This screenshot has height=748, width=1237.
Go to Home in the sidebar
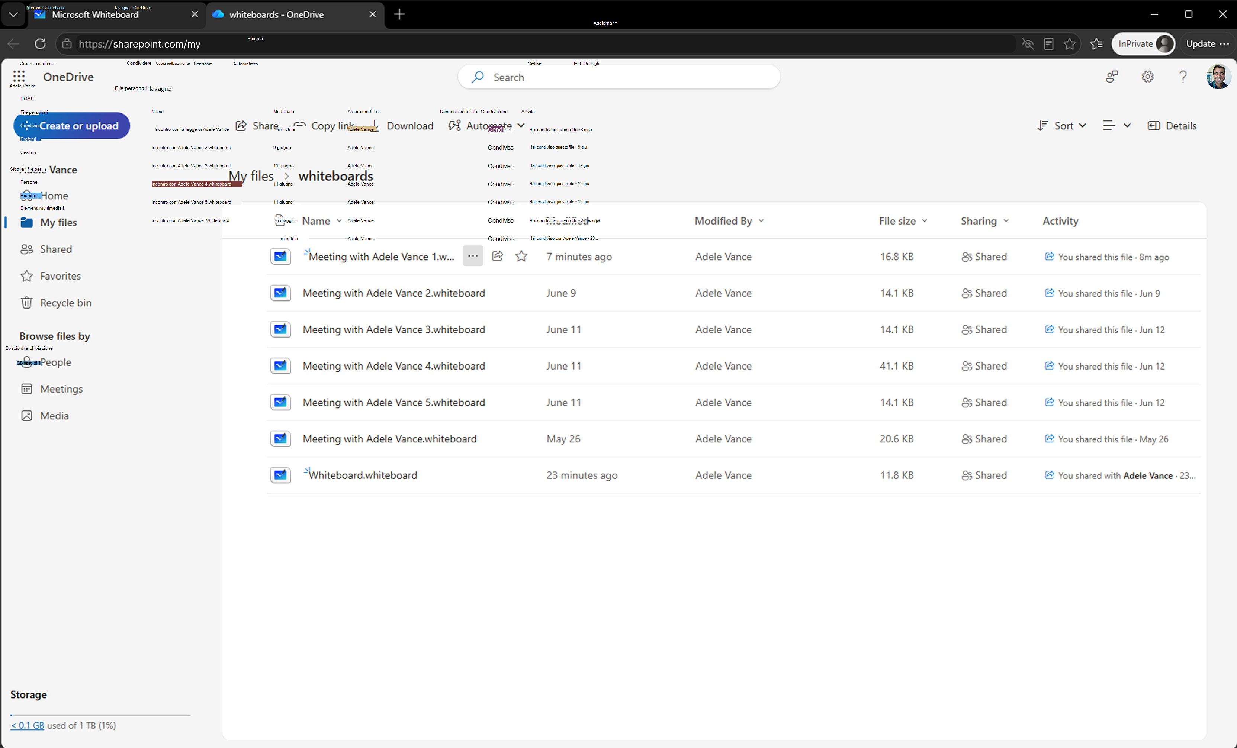tap(54, 196)
